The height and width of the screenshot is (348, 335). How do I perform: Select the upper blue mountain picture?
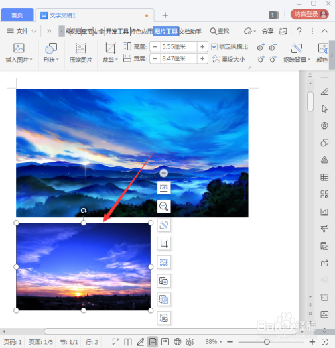[x=132, y=153]
